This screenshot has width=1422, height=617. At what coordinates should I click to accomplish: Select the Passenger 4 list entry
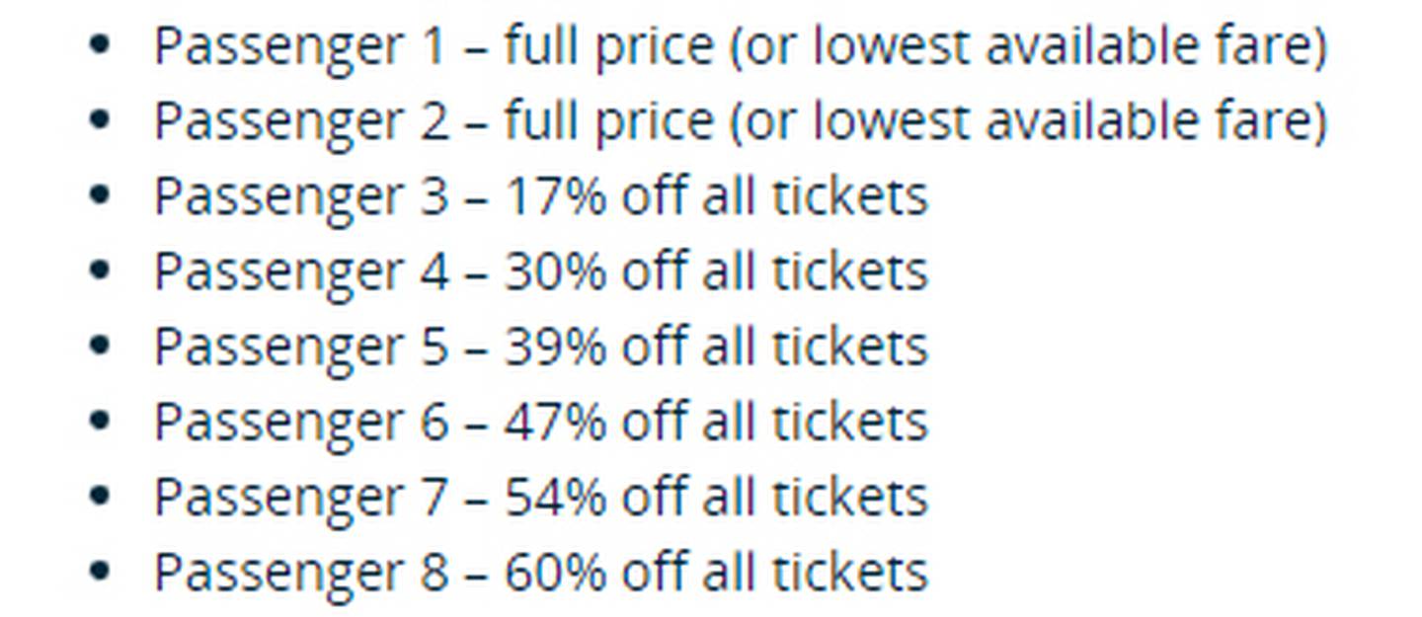pyautogui.click(x=541, y=271)
